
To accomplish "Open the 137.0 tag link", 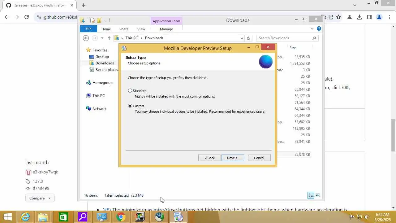I will 38,181.
